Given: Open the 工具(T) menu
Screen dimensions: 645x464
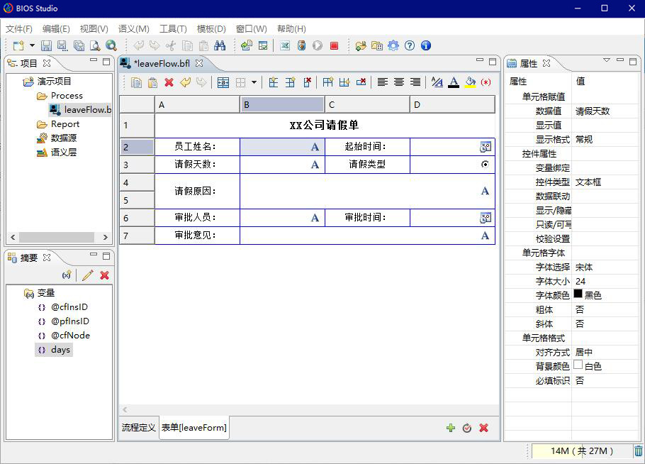Looking at the screenshot, I should point(172,28).
